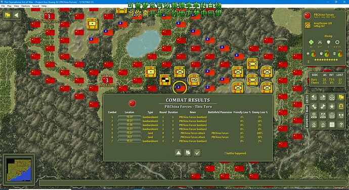Go to combat 5 location 45,14
Viewport: 349px width, 190px height.
129,133
